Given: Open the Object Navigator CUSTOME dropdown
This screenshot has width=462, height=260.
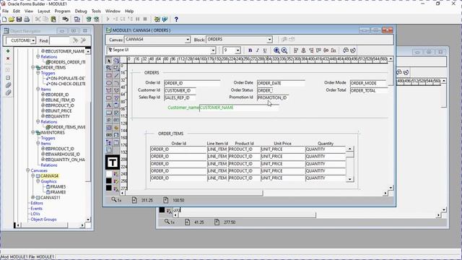Looking at the screenshot, I should click(x=33, y=40).
